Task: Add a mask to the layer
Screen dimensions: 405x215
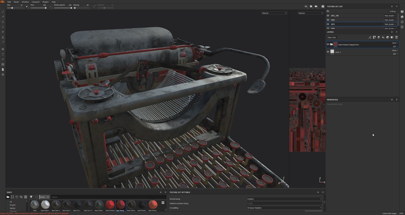Action: pos(374,37)
